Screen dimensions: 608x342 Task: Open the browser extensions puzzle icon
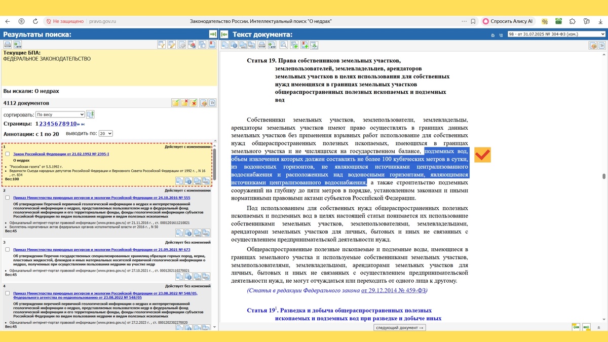pos(573,21)
